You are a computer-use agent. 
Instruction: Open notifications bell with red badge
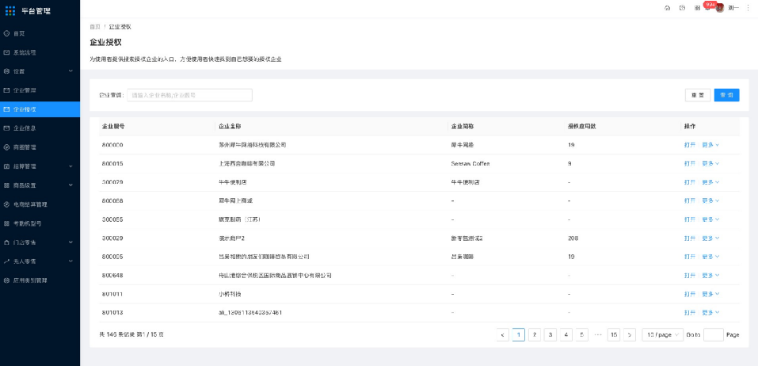coord(709,6)
